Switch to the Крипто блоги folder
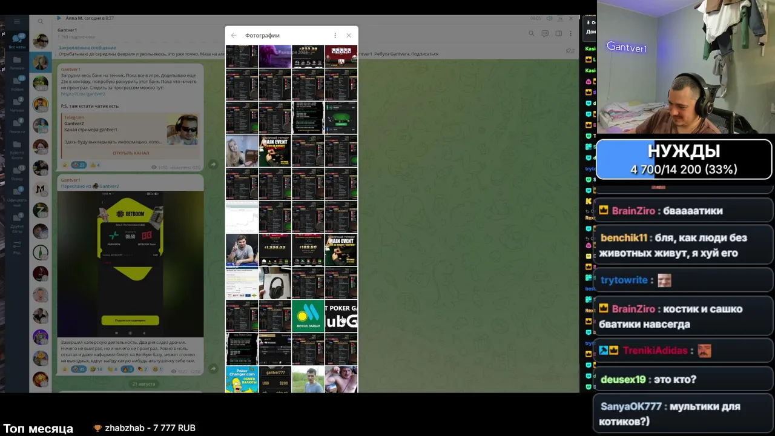775x436 pixels. 17,150
